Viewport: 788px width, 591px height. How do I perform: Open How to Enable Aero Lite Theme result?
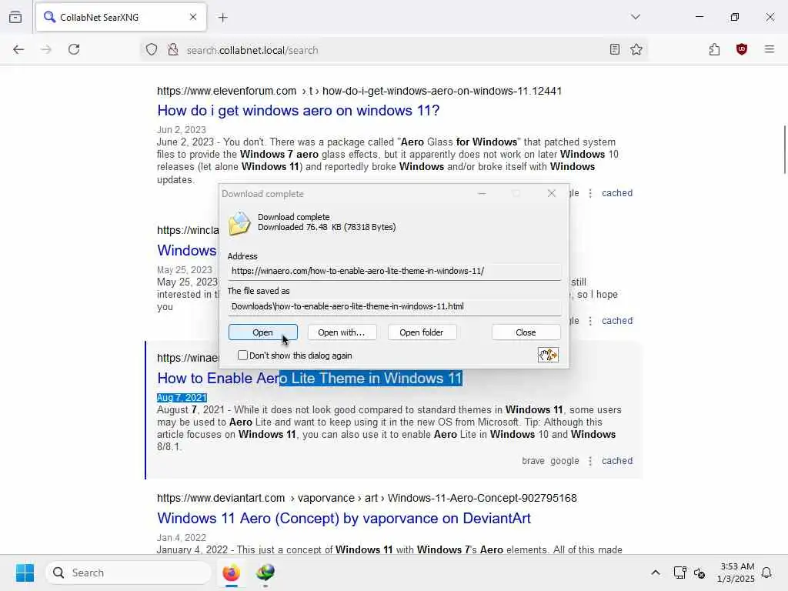[x=309, y=379]
